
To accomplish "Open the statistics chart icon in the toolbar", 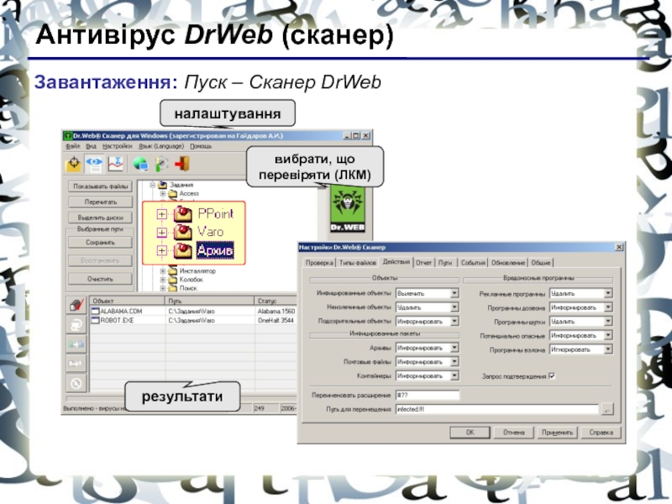I will [115, 164].
